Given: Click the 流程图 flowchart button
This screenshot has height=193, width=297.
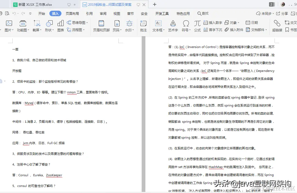Looking at the screenshot, I should coord(75,30).
